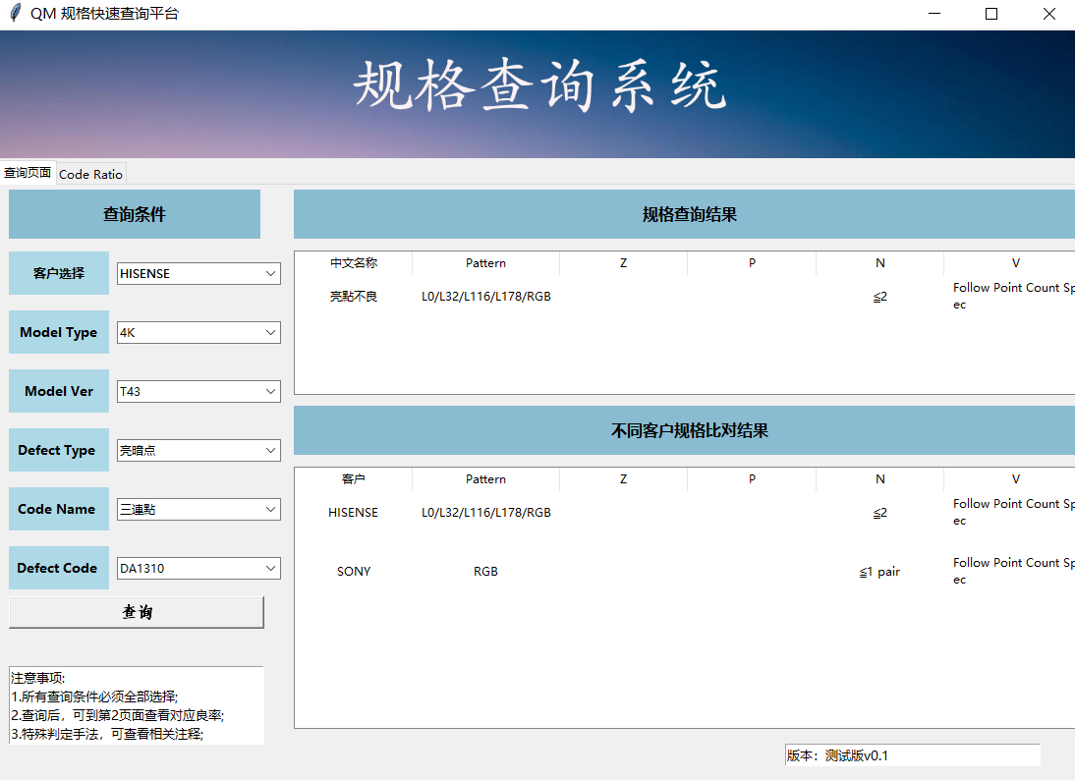1075x780 pixels.
Task: Click P column header in upper table
Action: 752,263
